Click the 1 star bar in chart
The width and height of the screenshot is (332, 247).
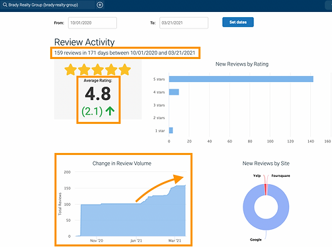pyautogui.click(x=171, y=130)
